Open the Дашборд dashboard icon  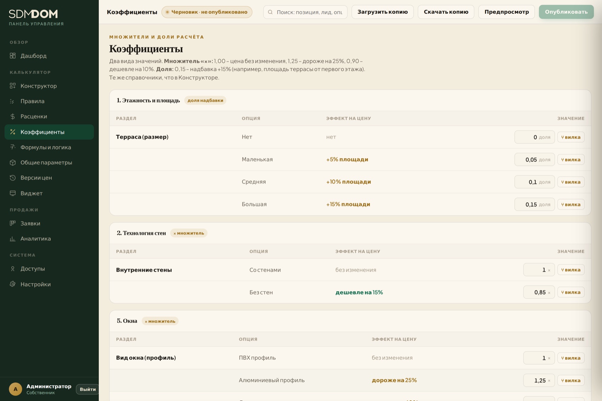point(13,56)
